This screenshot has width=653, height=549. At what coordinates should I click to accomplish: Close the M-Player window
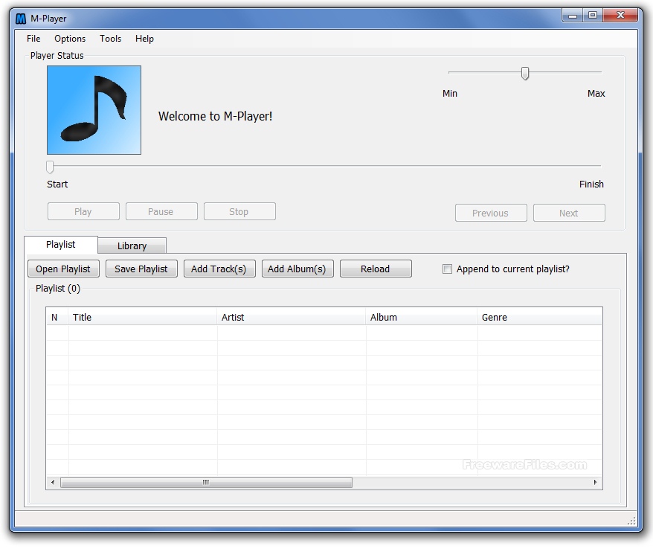620,16
